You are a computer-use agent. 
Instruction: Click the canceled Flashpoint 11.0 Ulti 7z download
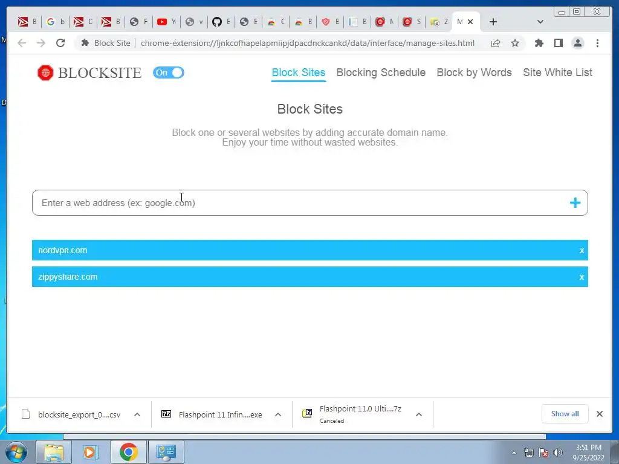point(352,414)
